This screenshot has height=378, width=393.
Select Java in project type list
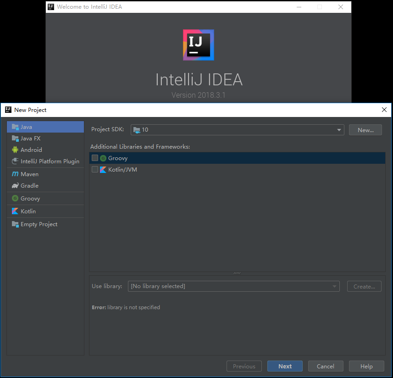point(45,127)
